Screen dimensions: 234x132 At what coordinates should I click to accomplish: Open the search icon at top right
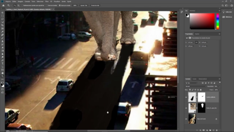pos(223,5)
